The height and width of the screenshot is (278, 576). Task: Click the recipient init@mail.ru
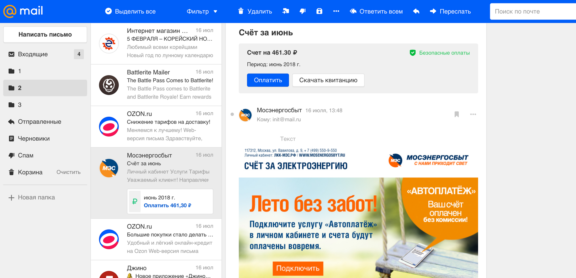(287, 119)
